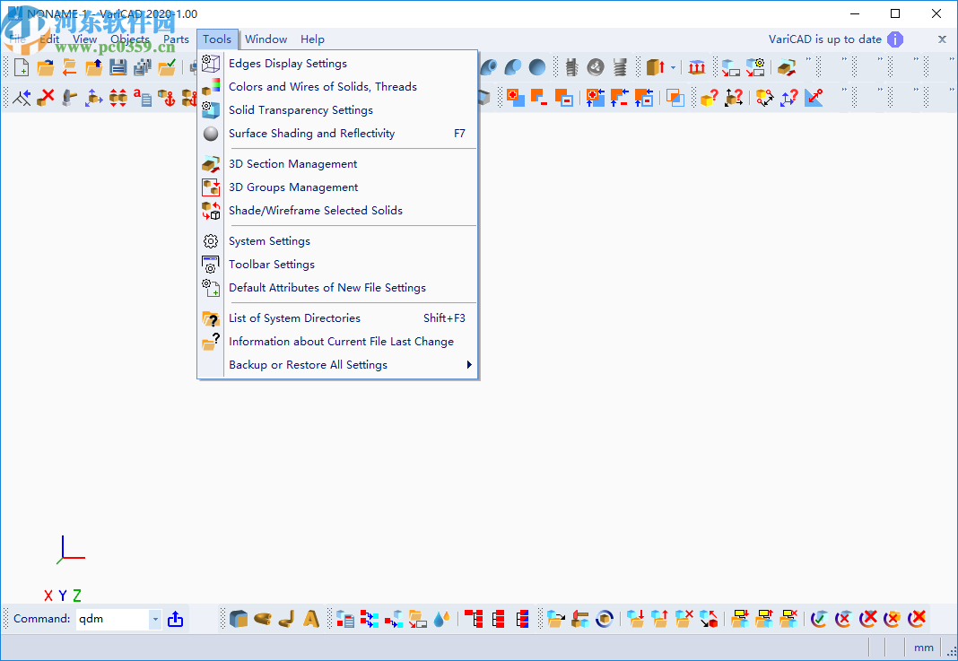Click the gray-blue solid box icon in bottom toolbar
Viewport: 958px width, 661px height.
click(239, 619)
